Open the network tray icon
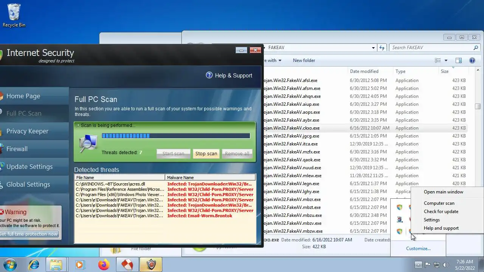 point(437,265)
